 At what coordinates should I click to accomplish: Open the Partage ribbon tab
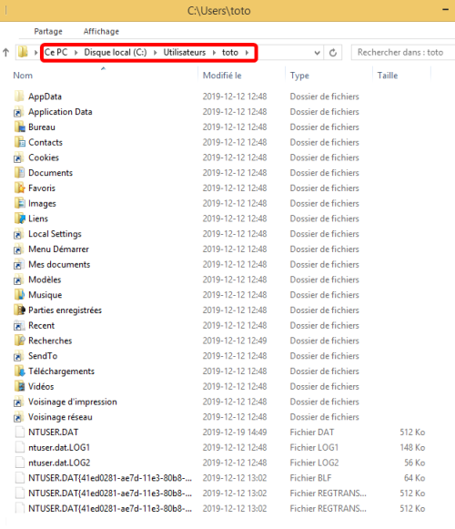click(x=48, y=31)
